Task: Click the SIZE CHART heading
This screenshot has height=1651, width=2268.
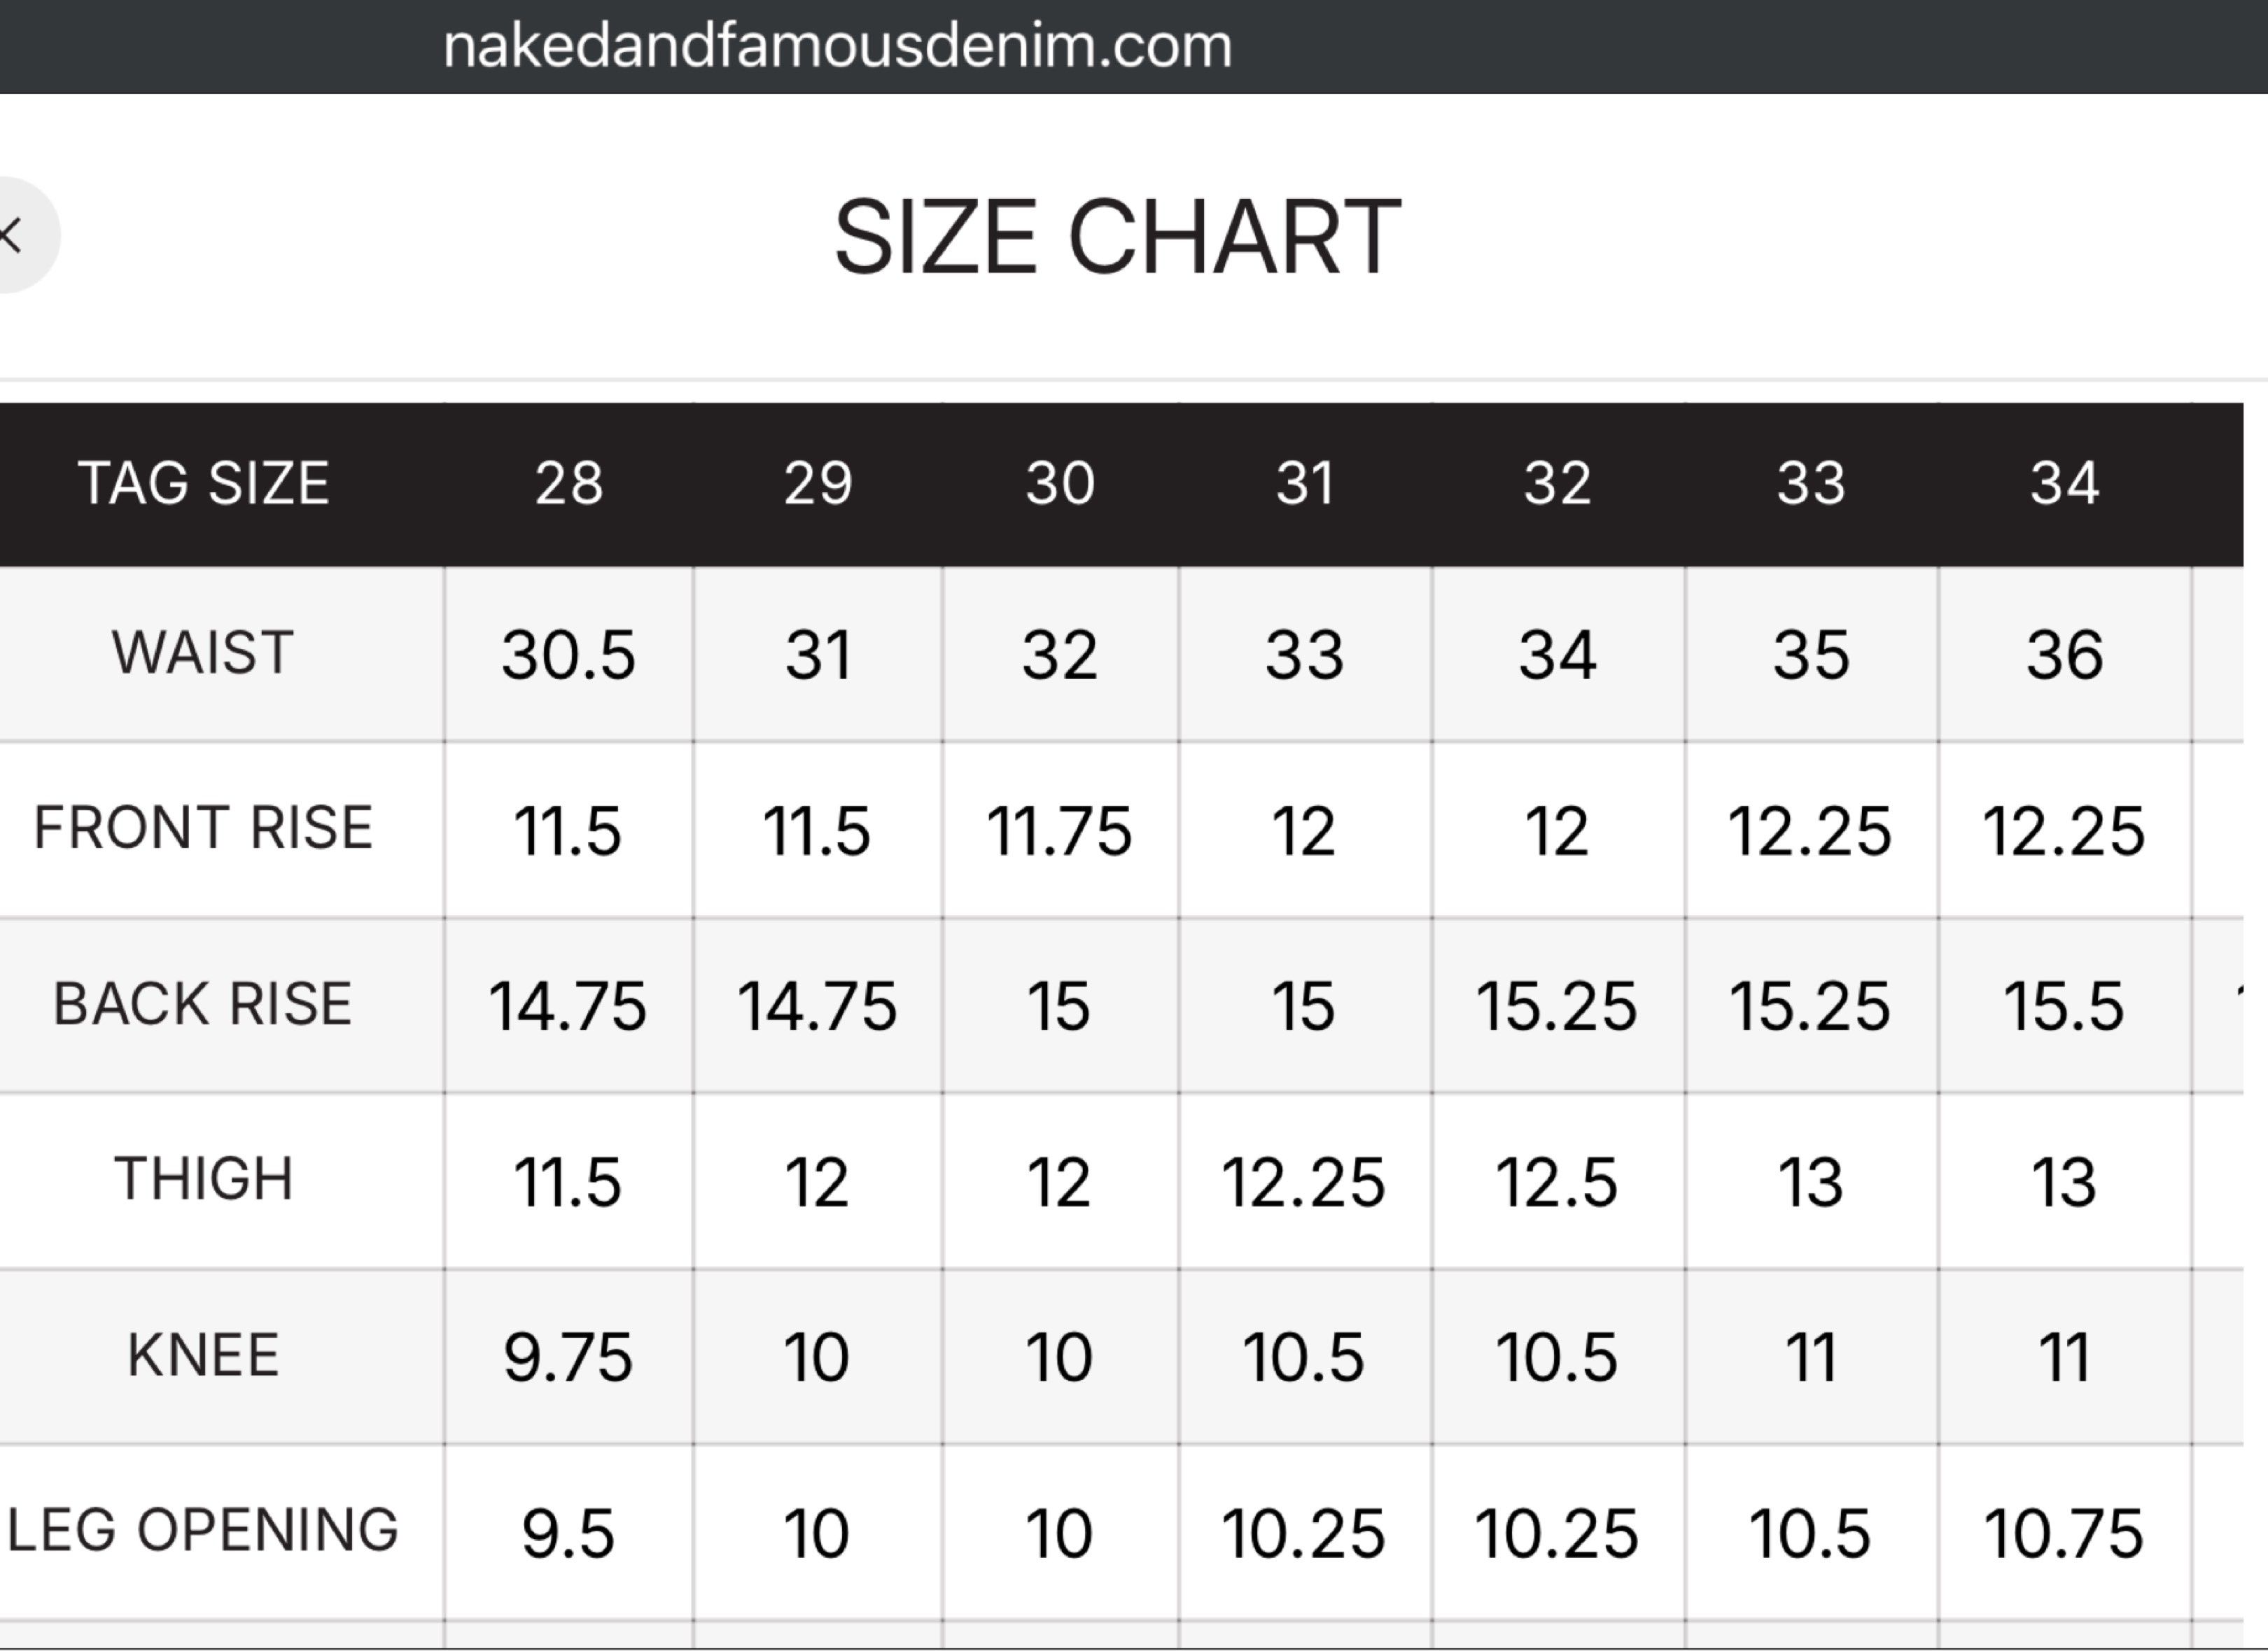Action: tap(1117, 237)
